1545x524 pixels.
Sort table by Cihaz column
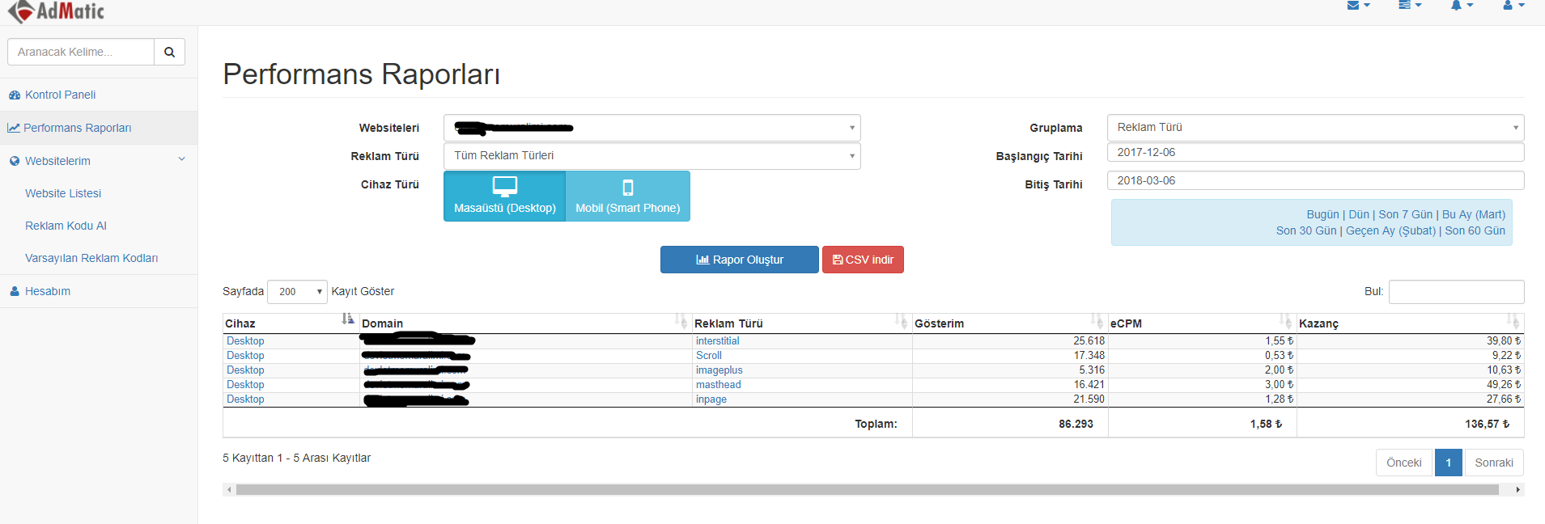291,323
